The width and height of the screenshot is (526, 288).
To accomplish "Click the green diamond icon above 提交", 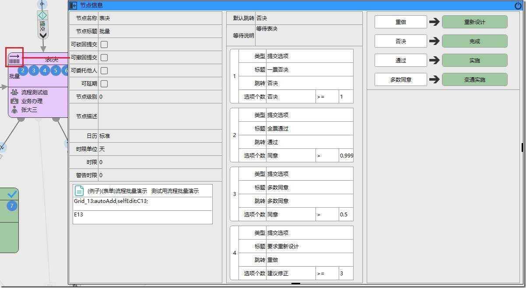I will coord(43,16).
